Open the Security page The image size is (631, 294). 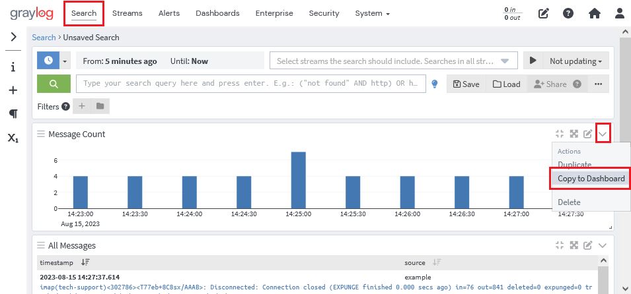click(324, 13)
